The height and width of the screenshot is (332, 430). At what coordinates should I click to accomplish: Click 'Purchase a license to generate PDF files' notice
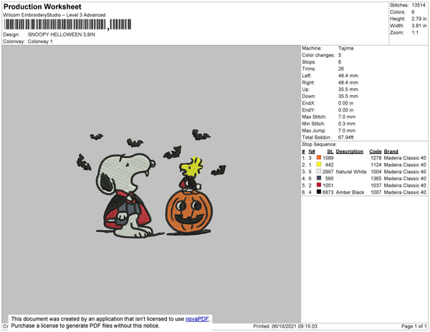coord(85,326)
